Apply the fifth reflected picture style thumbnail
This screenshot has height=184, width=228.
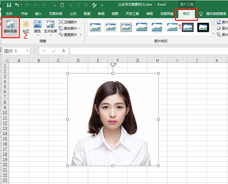pyautogui.click(x=157, y=27)
